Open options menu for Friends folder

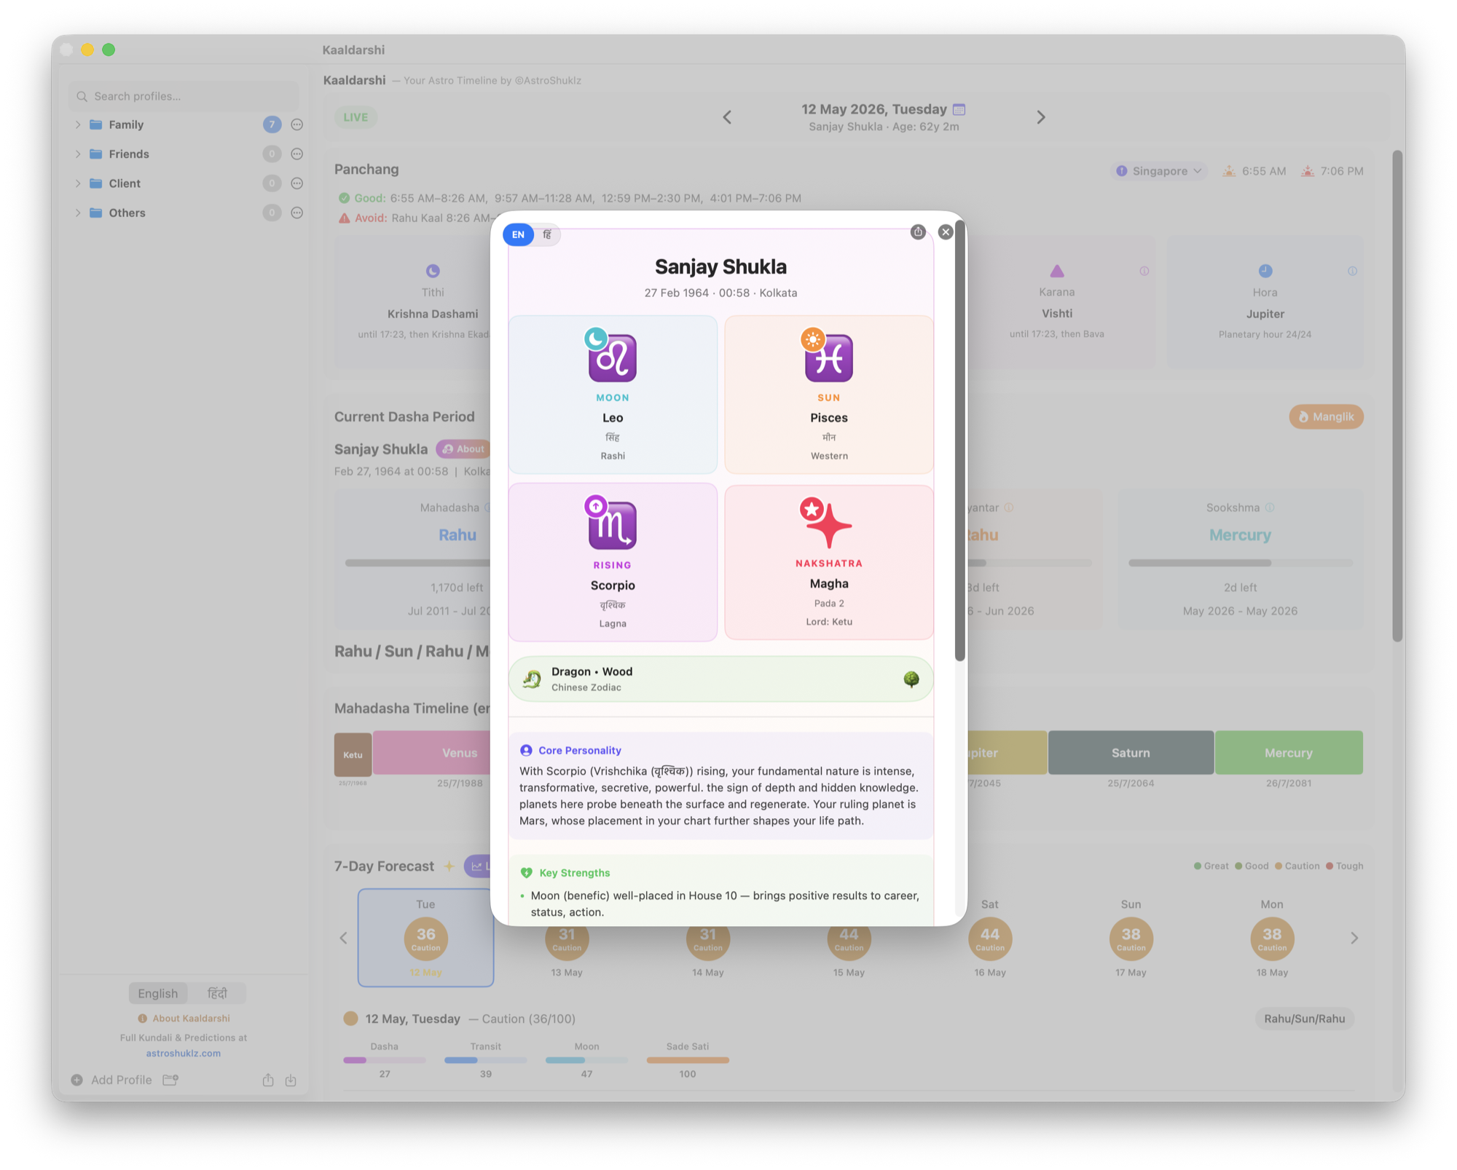pyautogui.click(x=296, y=154)
